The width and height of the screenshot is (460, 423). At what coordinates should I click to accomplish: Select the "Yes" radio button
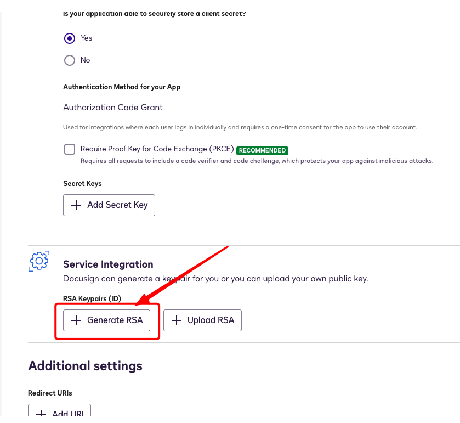70,38
